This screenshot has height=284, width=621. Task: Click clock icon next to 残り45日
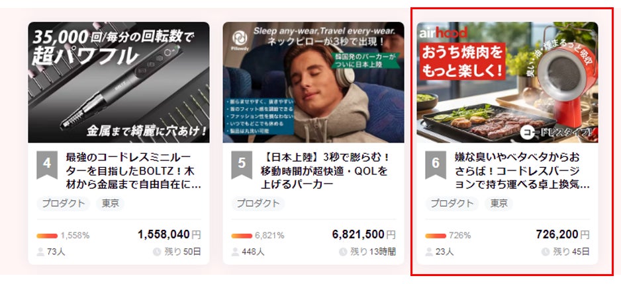(546, 252)
